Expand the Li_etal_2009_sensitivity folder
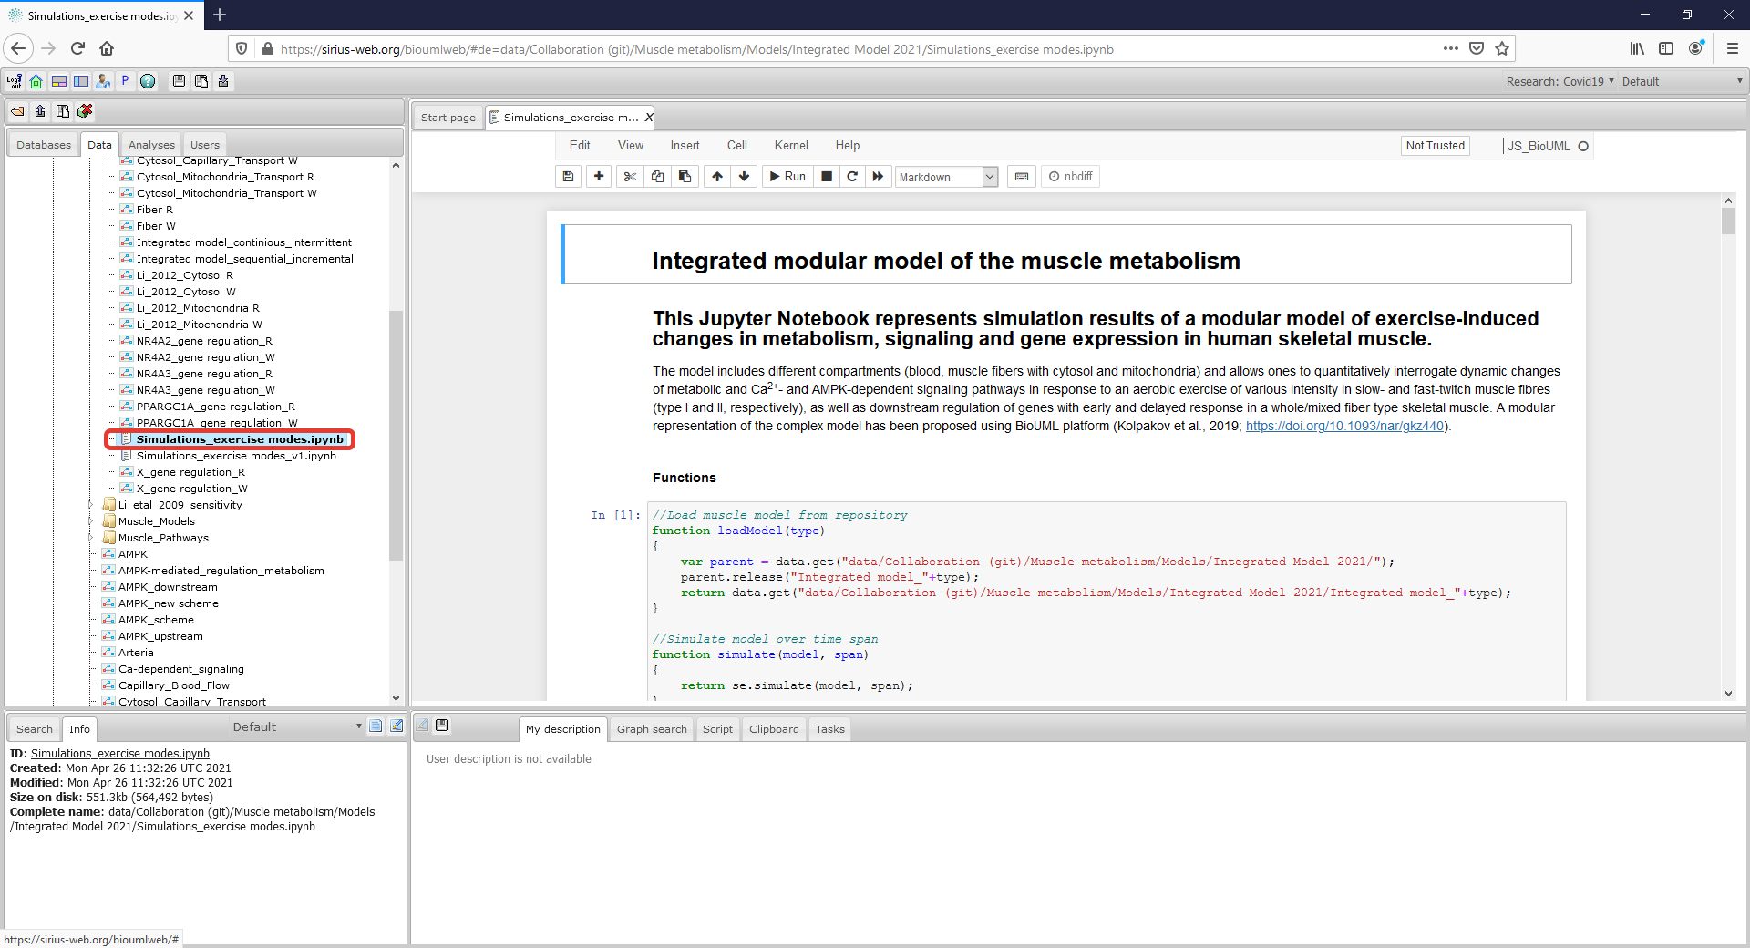1750x948 pixels. click(x=90, y=505)
